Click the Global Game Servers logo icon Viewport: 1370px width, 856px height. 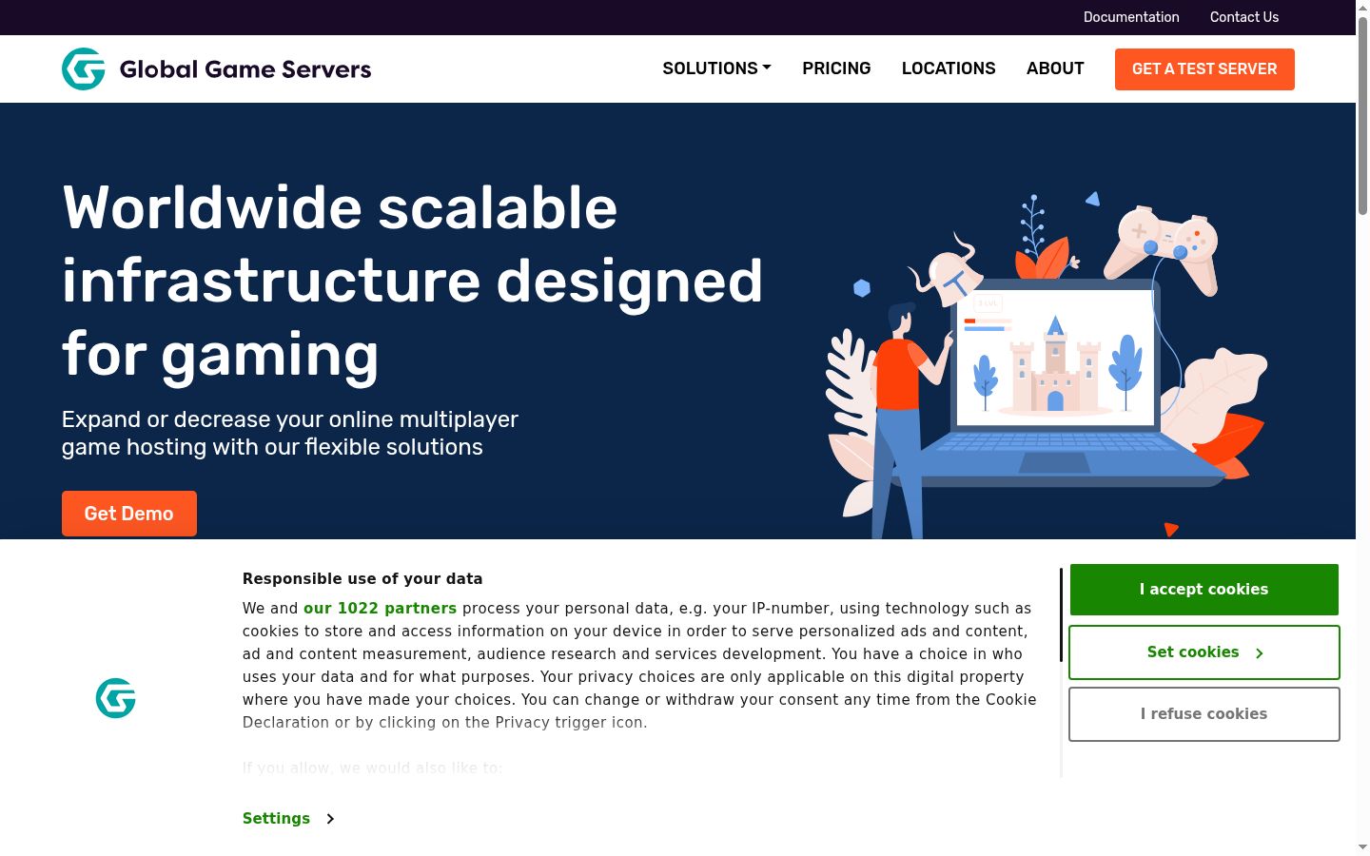tap(84, 69)
